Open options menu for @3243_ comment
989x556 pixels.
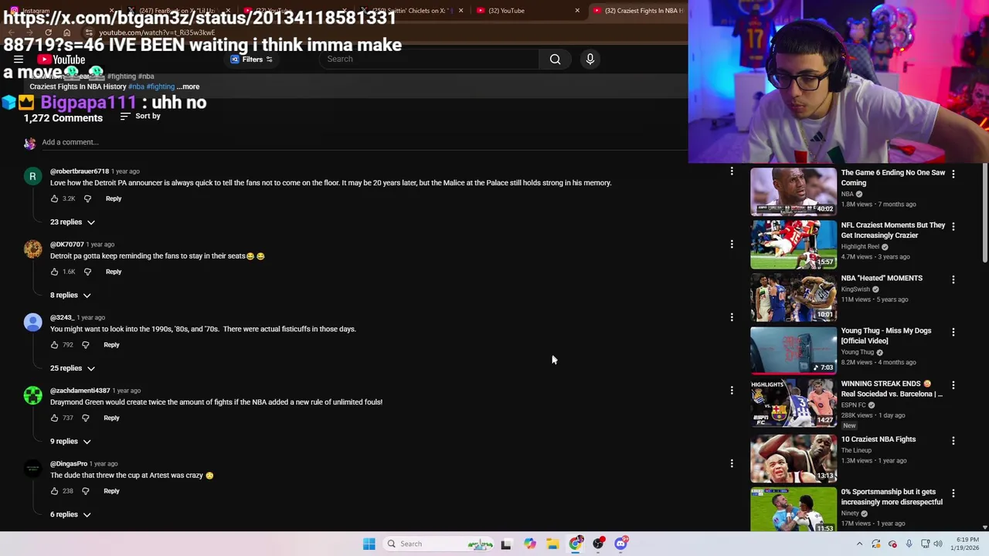point(732,317)
